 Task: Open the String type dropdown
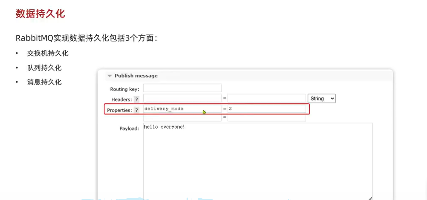322,98
